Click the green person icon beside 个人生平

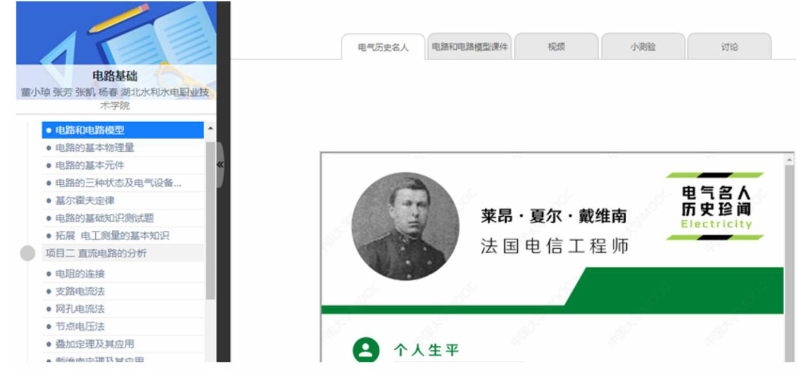(366, 350)
